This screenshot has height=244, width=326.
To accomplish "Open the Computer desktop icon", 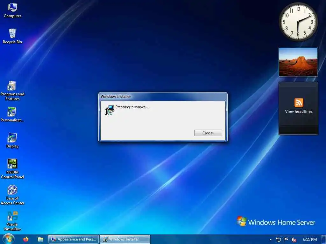I will coord(12,10).
